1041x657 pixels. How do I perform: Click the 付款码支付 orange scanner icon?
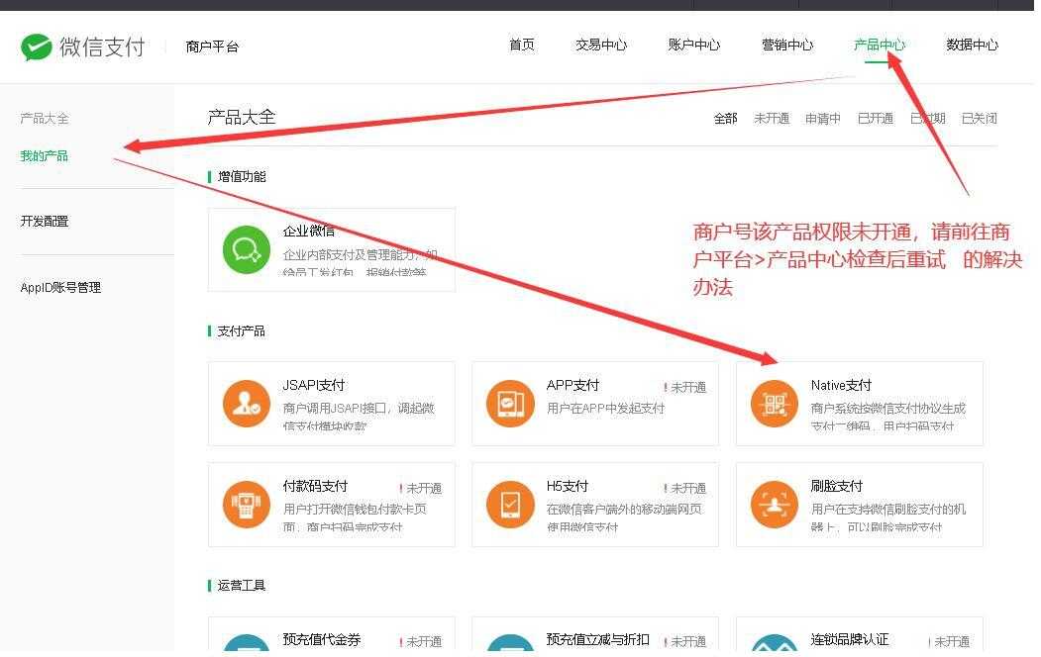point(247,505)
